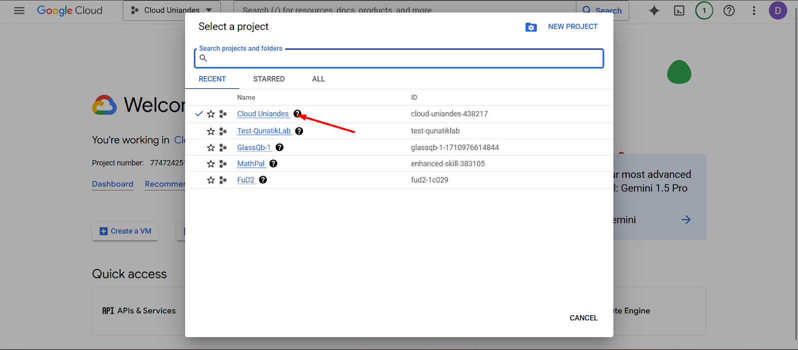
Task: Open the Gemini AI sparkle icon
Action: tap(654, 10)
